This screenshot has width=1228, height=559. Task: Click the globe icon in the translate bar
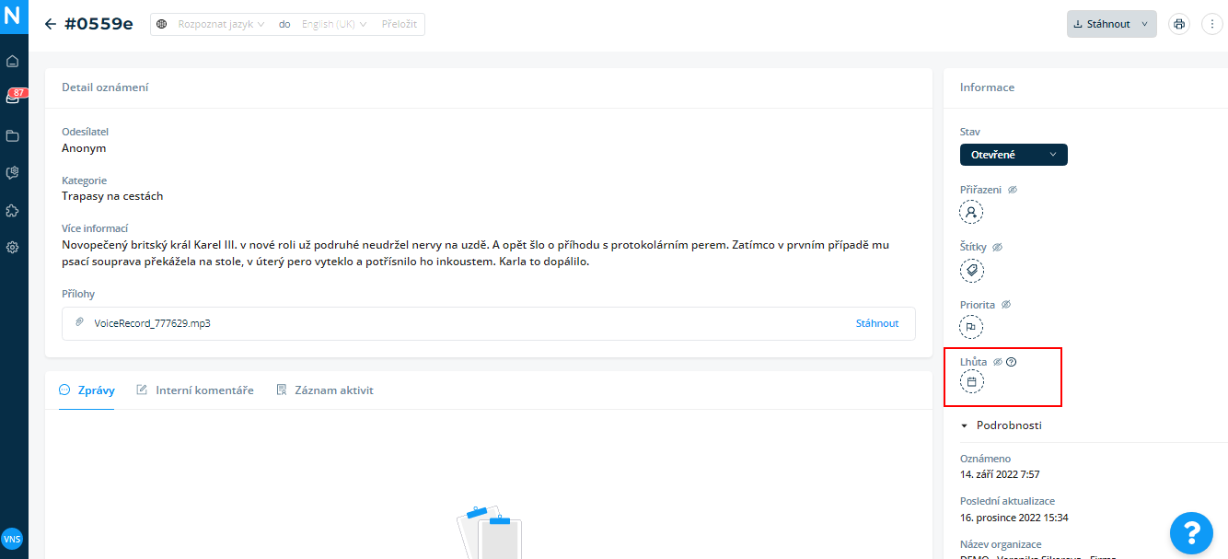(162, 24)
